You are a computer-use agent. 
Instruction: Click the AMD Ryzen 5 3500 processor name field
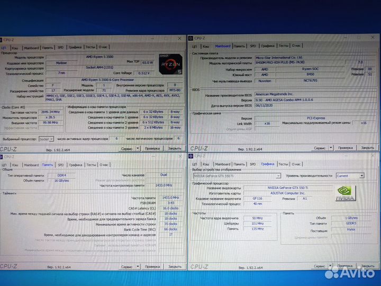(100, 57)
